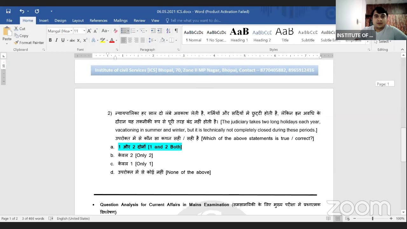Apply the No Spacing style
The image size is (407, 229).
[216, 35]
